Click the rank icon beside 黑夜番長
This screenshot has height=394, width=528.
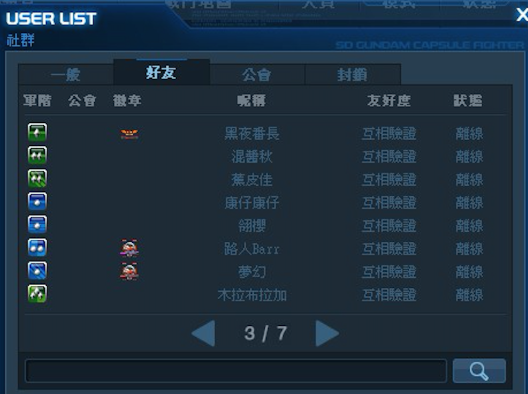[x=37, y=132]
